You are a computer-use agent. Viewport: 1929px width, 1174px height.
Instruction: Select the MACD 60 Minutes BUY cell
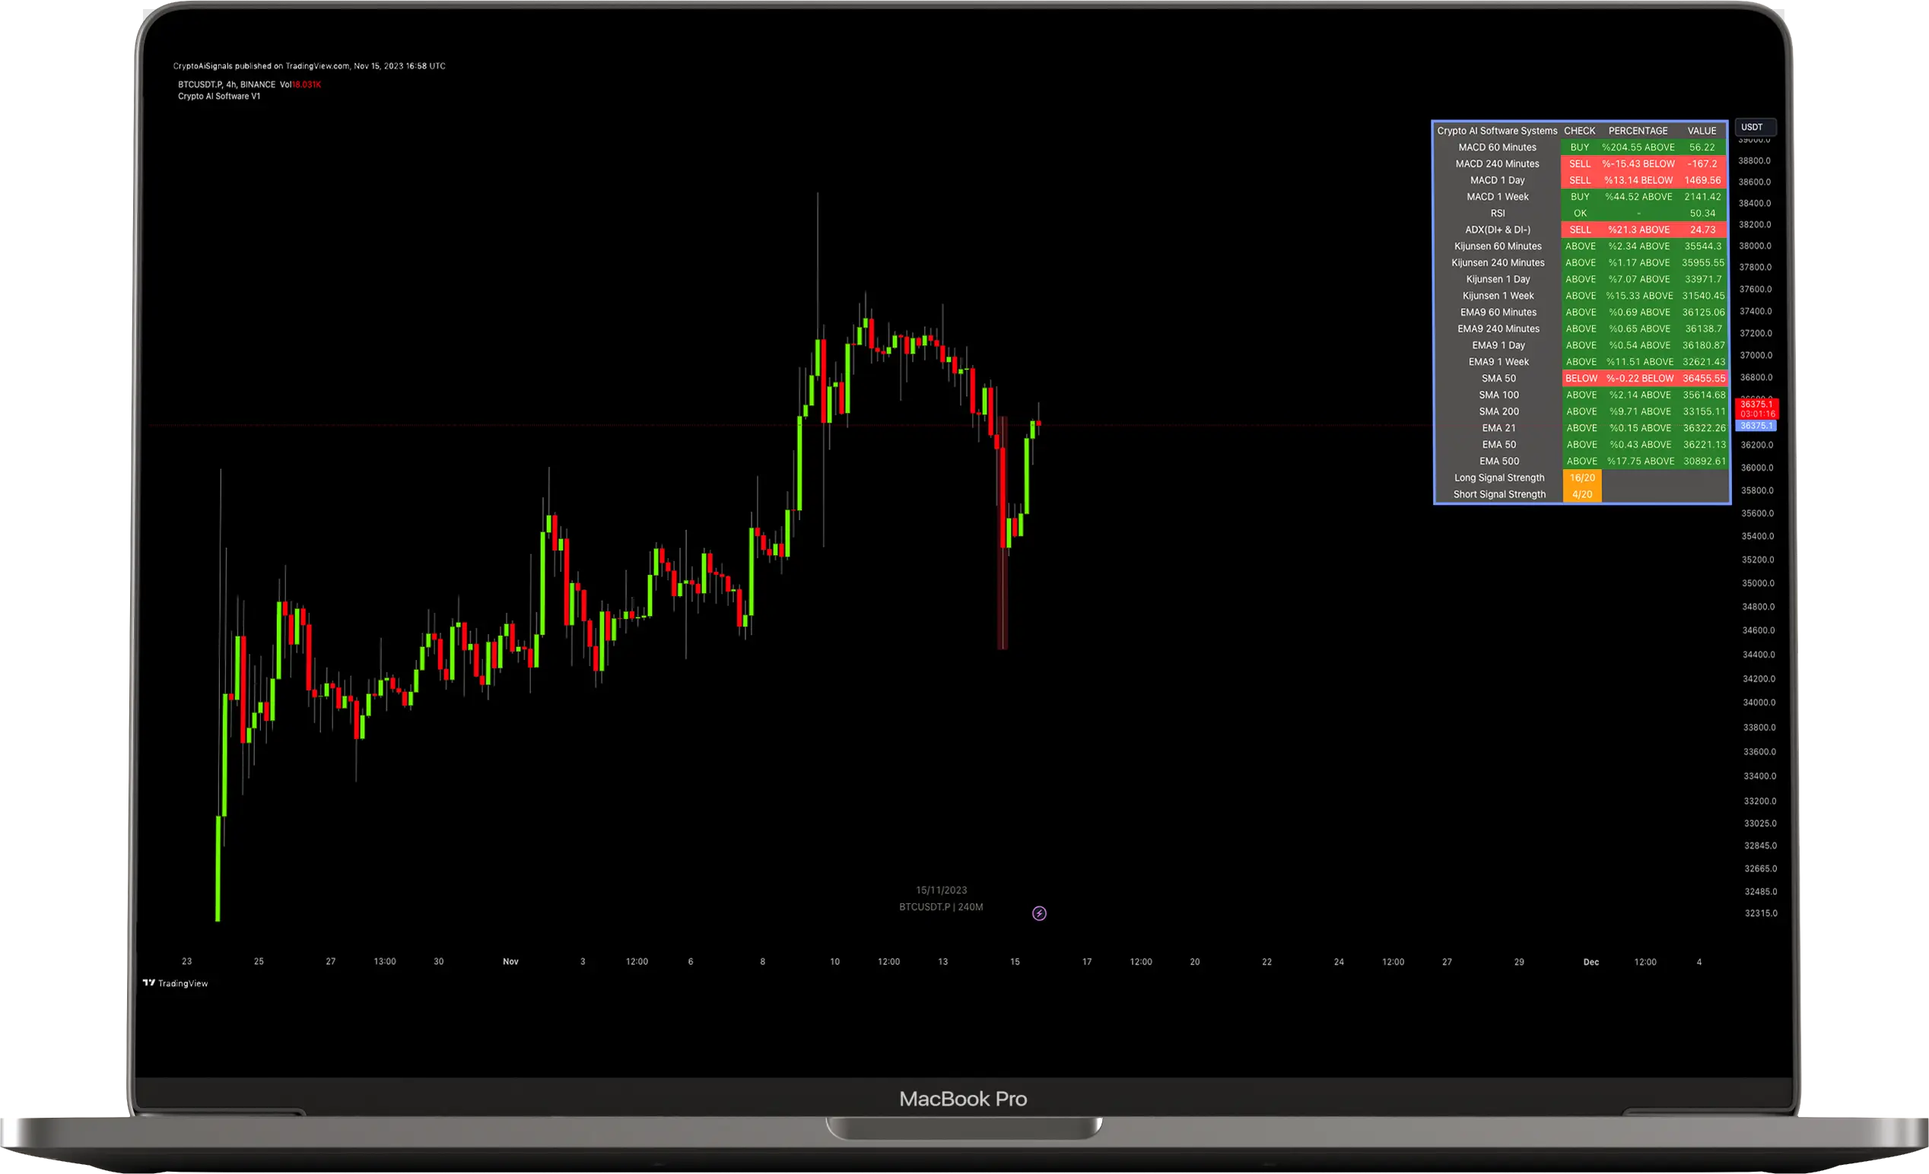(1580, 148)
